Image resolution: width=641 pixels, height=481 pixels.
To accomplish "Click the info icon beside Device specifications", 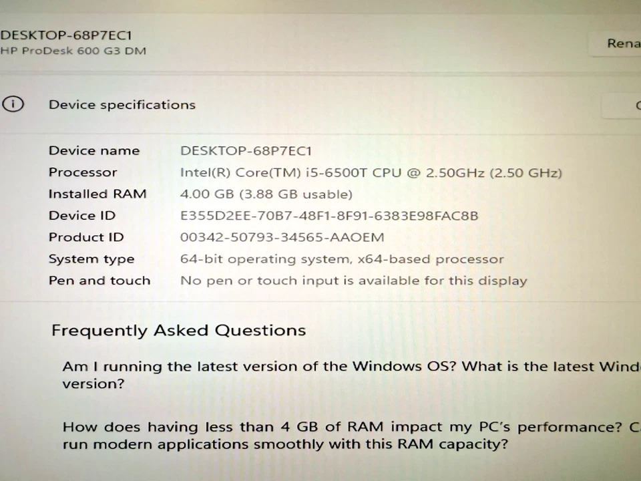I will pos(13,104).
